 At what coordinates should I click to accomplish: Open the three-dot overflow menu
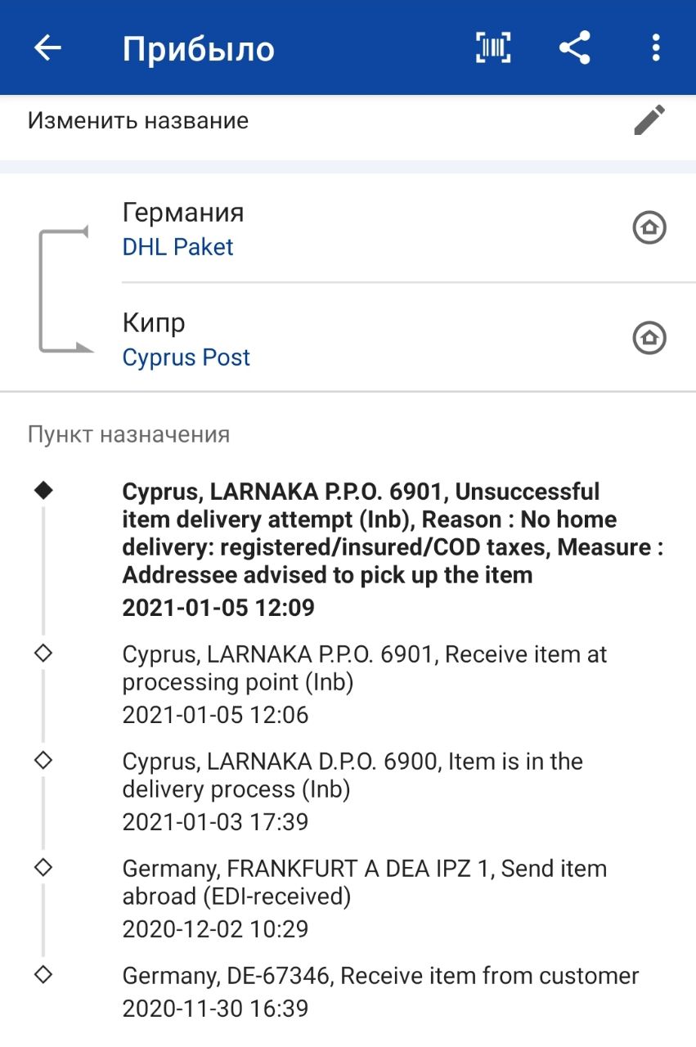pyautogui.click(x=655, y=48)
